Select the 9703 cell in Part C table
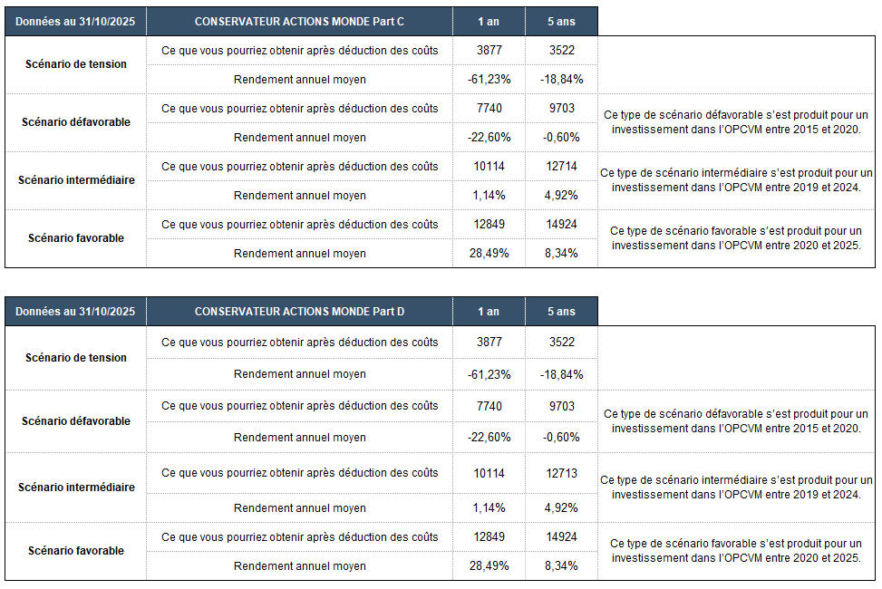This screenshot has width=882, height=589. coord(561,109)
